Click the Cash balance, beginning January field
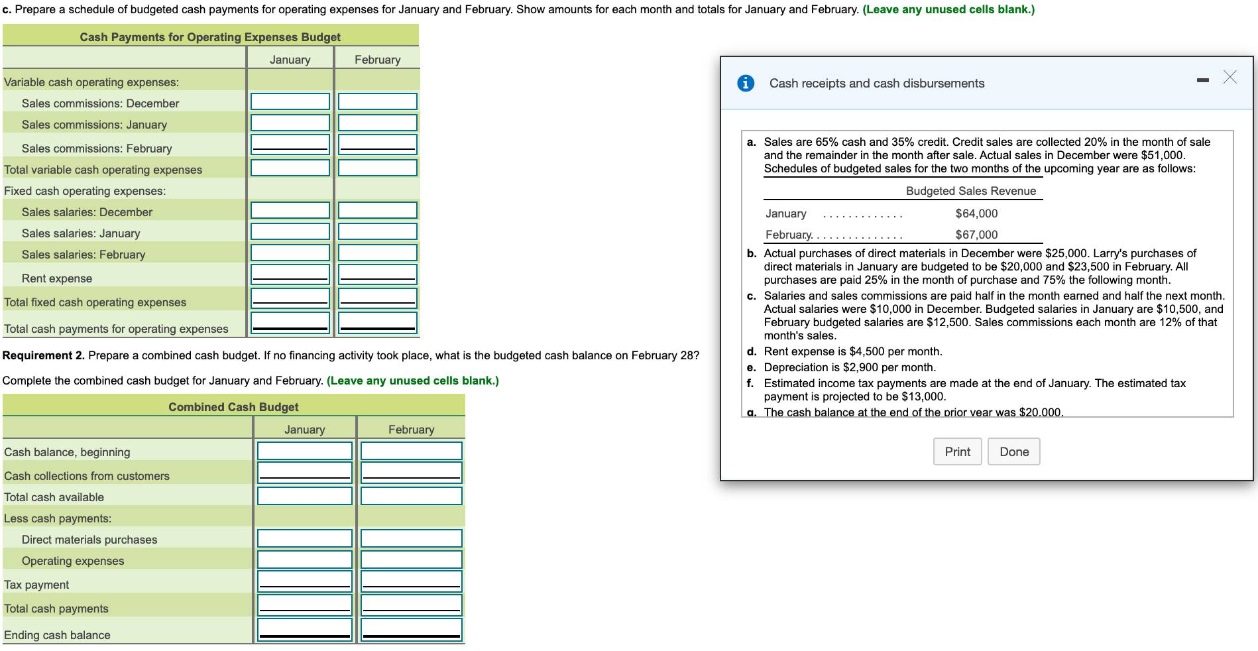 [x=304, y=450]
